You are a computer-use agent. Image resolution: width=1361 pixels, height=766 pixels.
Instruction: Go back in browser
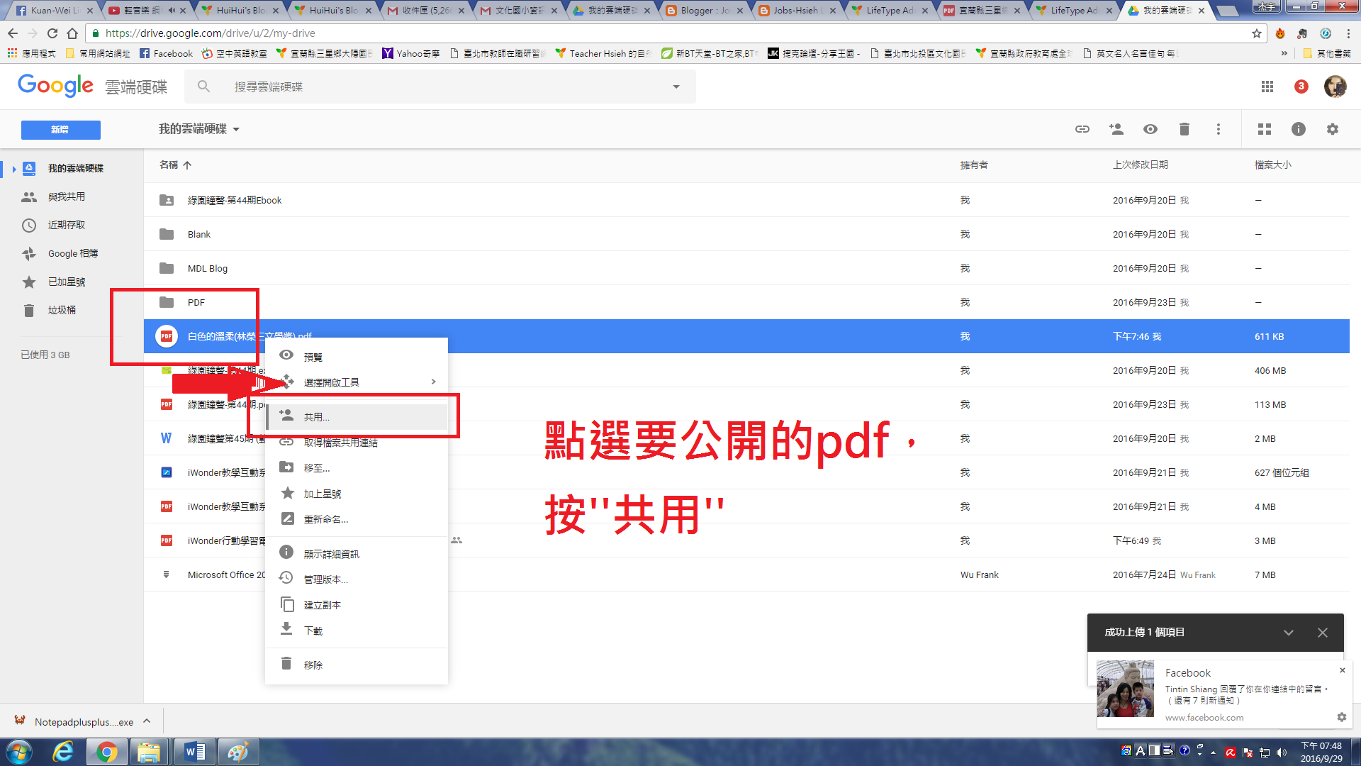click(x=13, y=33)
